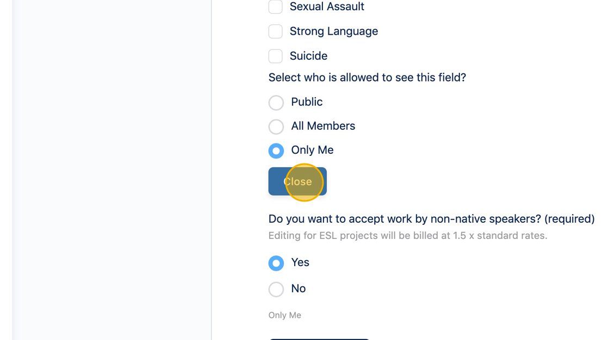Click the All Members label text

(x=323, y=126)
